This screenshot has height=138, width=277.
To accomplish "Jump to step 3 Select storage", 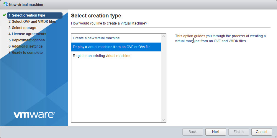I will tap(22, 28).
